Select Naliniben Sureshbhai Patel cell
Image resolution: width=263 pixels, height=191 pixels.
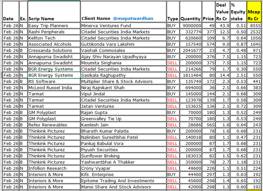point(123,137)
